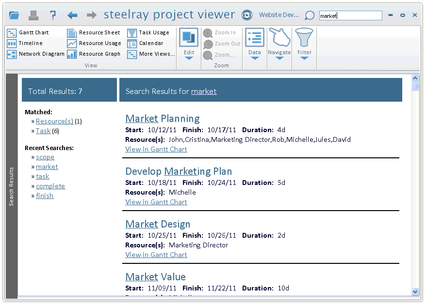Click inside the market search box
Viewport: 426px width, 305px height.
click(x=350, y=15)
